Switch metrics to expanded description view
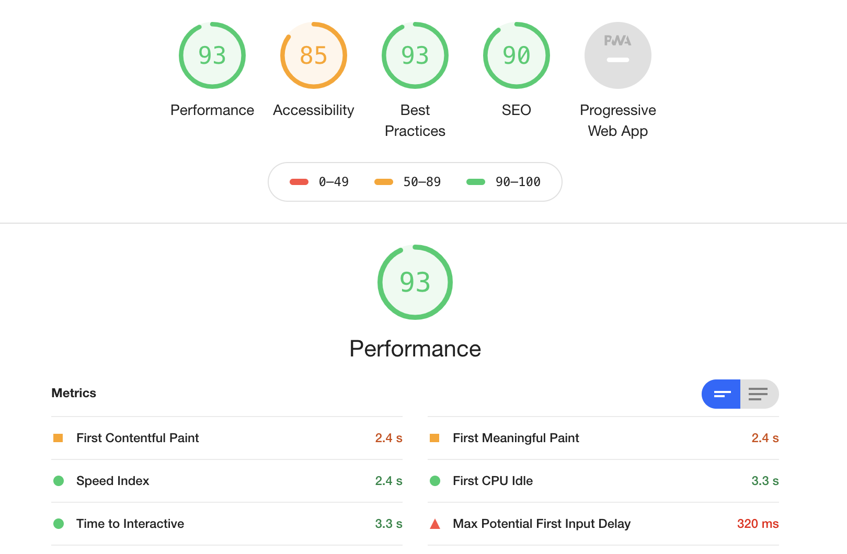Screen dimensions: 847x554 [x=759, y=394]
